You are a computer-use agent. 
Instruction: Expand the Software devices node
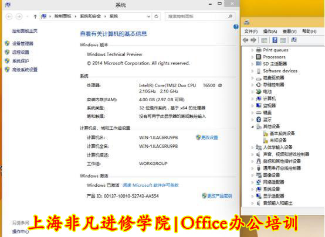click(x=252, y=71)
